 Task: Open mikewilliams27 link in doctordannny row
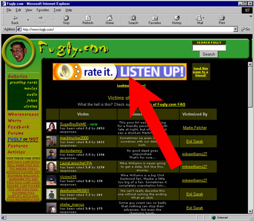click(x=195, y=154)
